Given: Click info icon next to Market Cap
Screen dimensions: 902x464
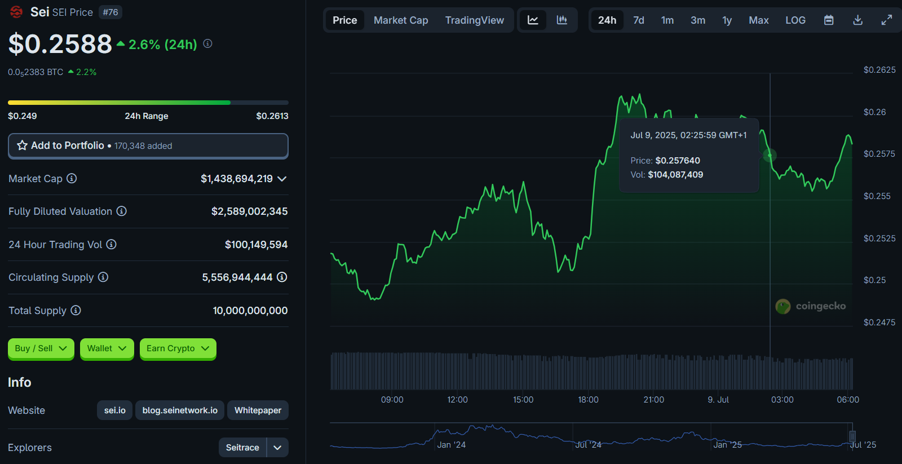Looking at the screenshot, I should coord(72,178).
